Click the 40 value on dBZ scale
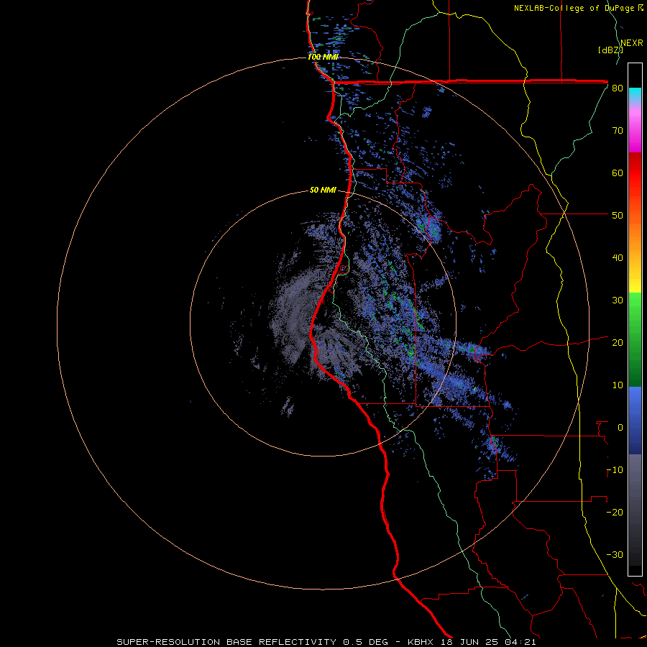The image size is (647, 647). click(618, 258)
